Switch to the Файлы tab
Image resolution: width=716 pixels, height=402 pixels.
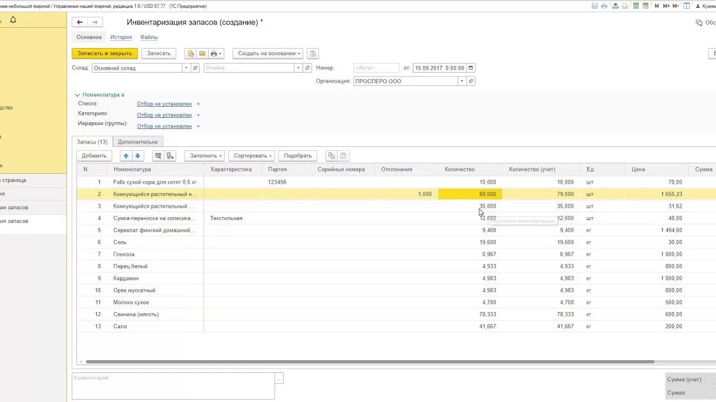tap(149, 37)
